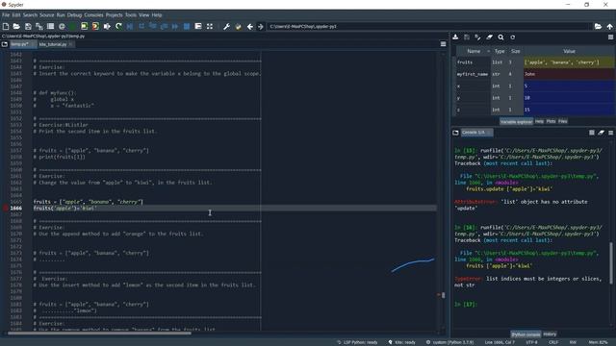Sort variables by Value column

coord(569,51)
